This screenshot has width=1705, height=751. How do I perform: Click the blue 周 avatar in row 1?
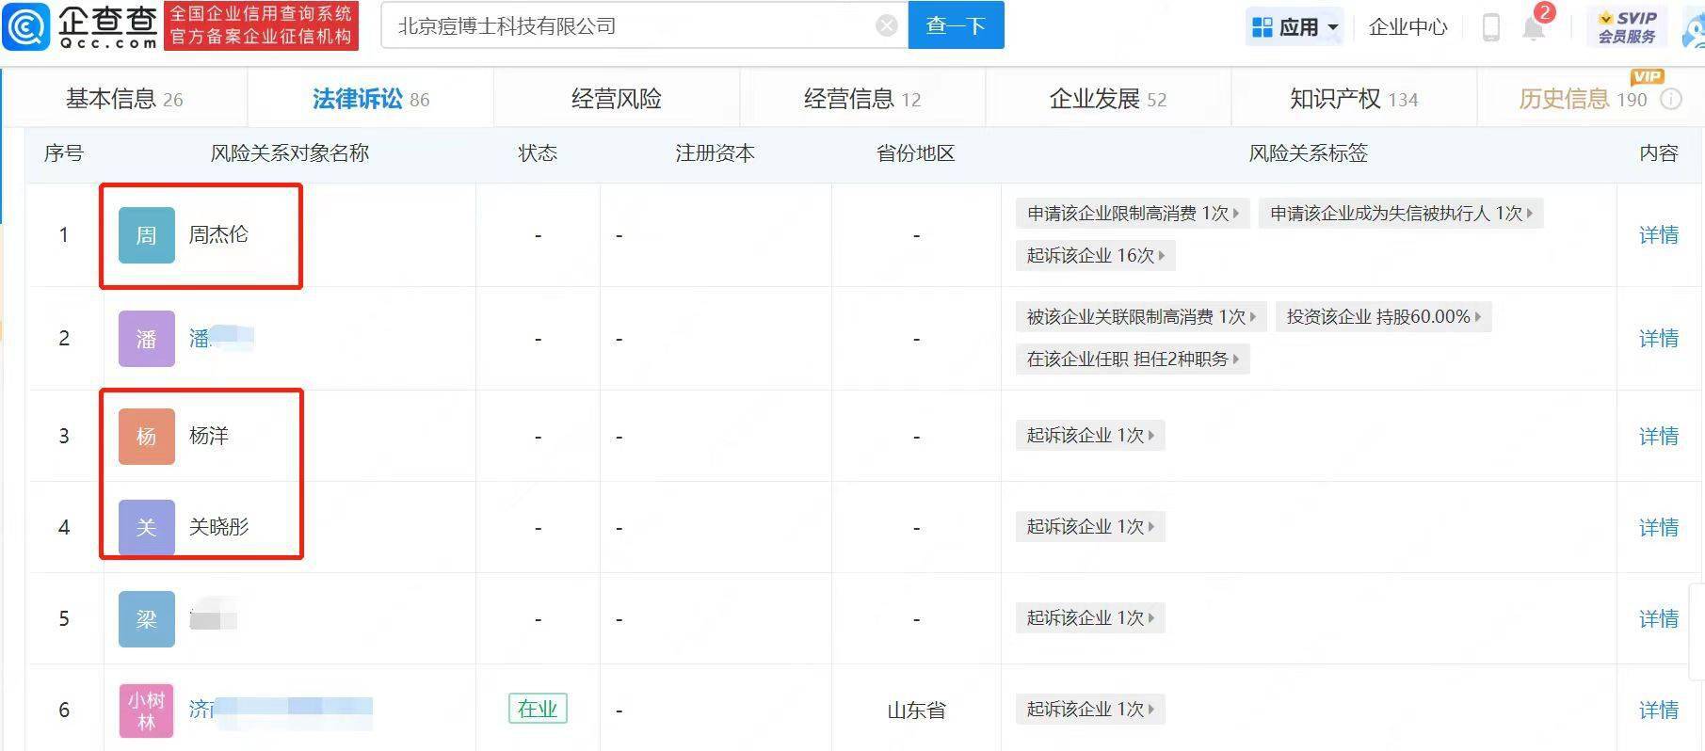click(146, 234)
